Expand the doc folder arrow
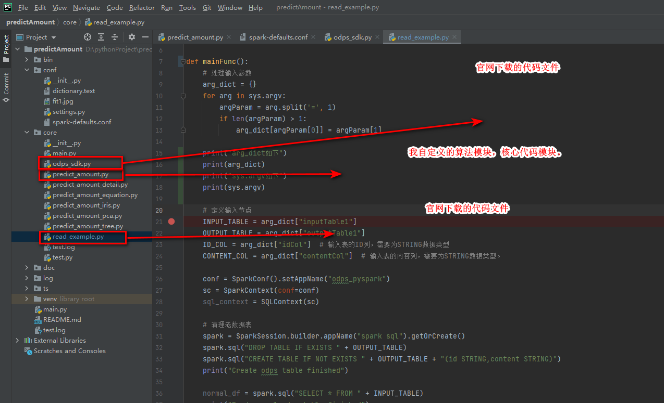 pos(27,267)
